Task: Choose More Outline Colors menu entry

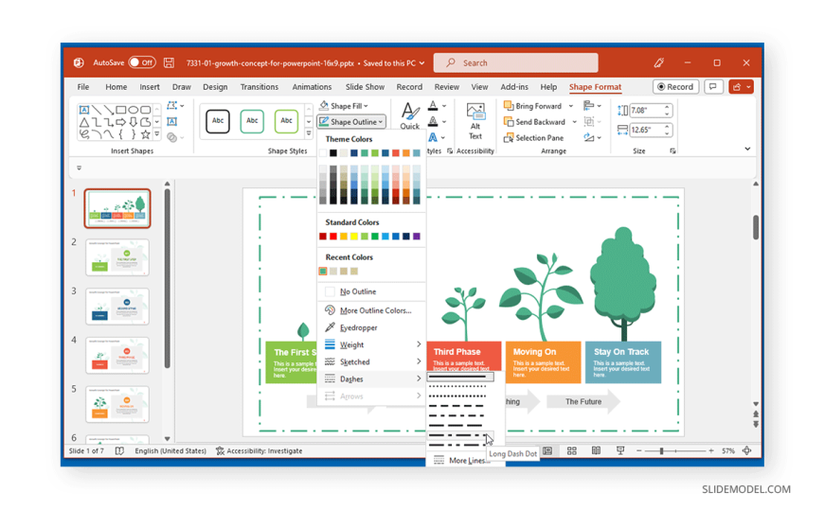Action: pos(375,310)
